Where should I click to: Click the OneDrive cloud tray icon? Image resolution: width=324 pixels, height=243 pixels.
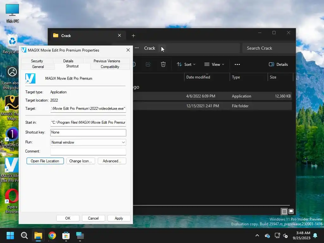tap(267, 235)
